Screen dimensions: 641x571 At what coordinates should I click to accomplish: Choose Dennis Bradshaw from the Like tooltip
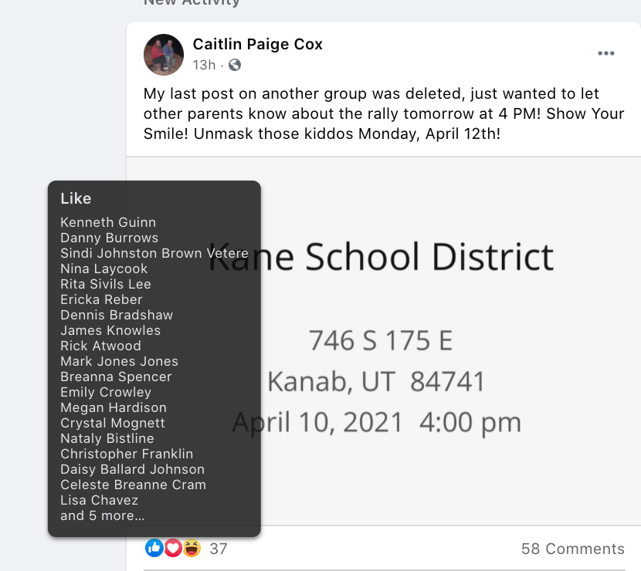point(117,315)
